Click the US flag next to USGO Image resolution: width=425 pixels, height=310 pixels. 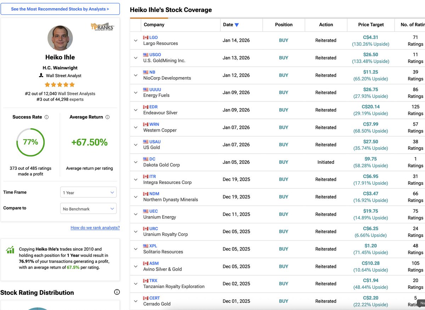pos(146,55)
